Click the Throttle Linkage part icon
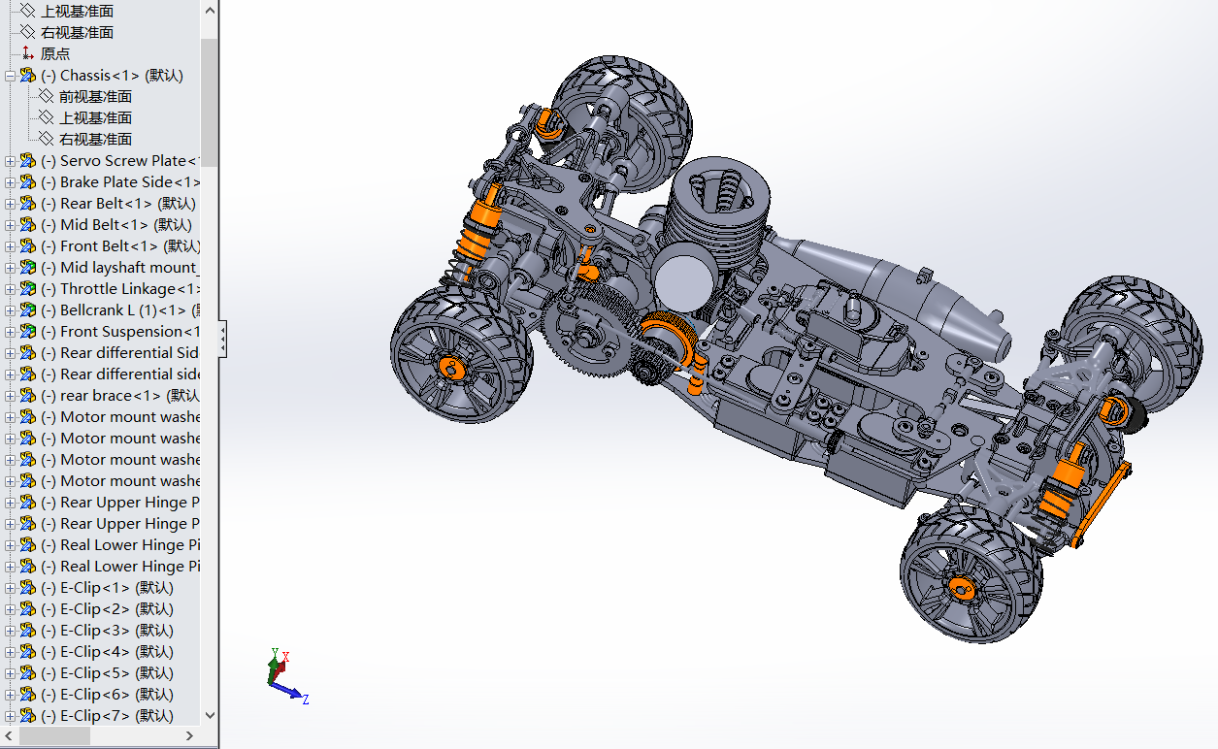The image size is (1218, 749). tap(28, 288)
